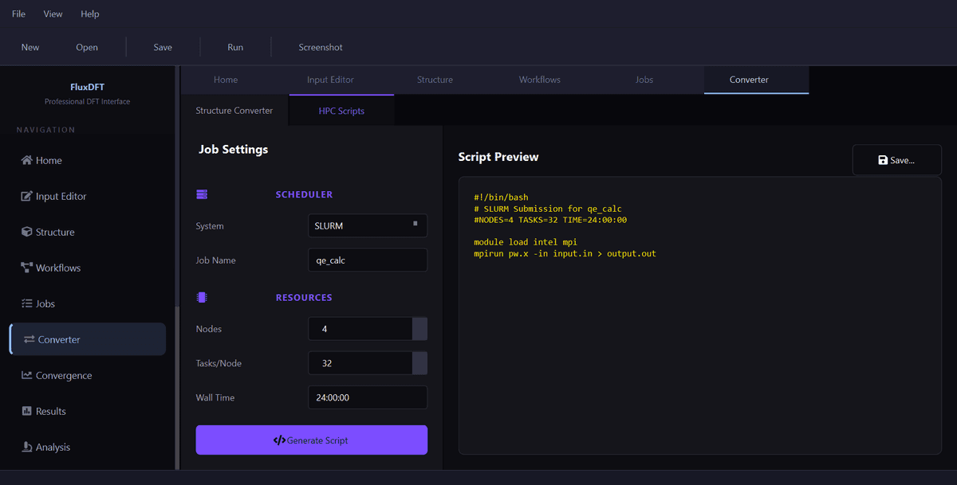Adjust the Nodes spinner control
The image size is (957, 485).
[419, 329]
